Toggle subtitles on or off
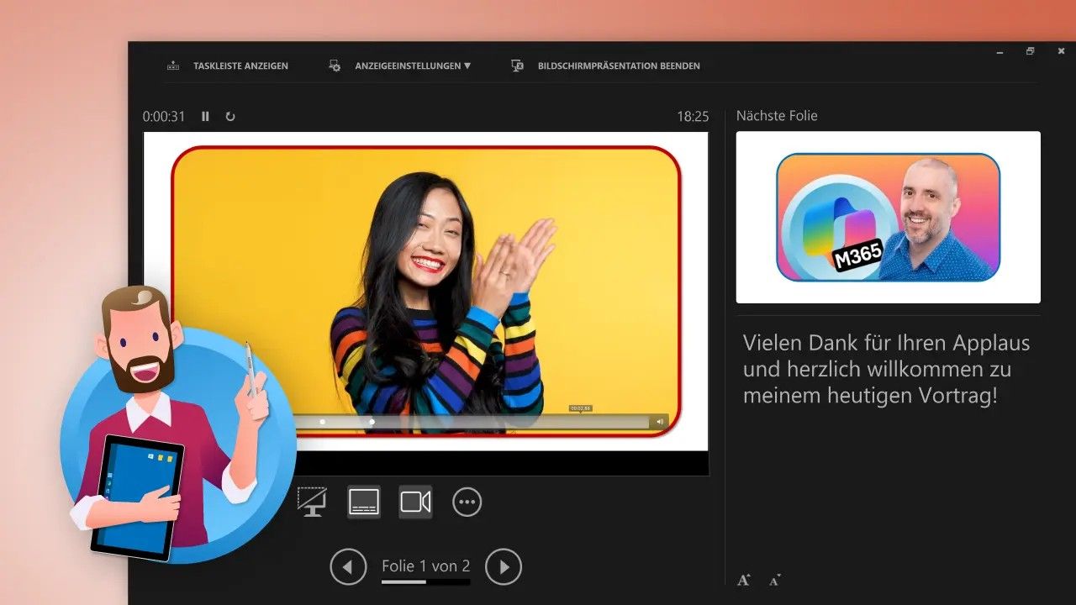Image resolution: width=1076 pixels, height=605 pixels. coord(364,502)
